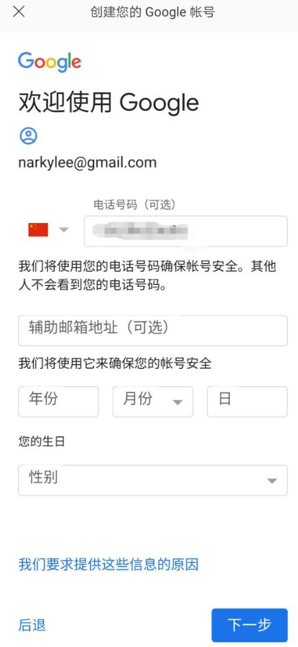This screenshot has width=298, height=647.
Task: Open 我们要求提供这些信息的原因 link
Action: pyautogui.click(x=108, y=564)
